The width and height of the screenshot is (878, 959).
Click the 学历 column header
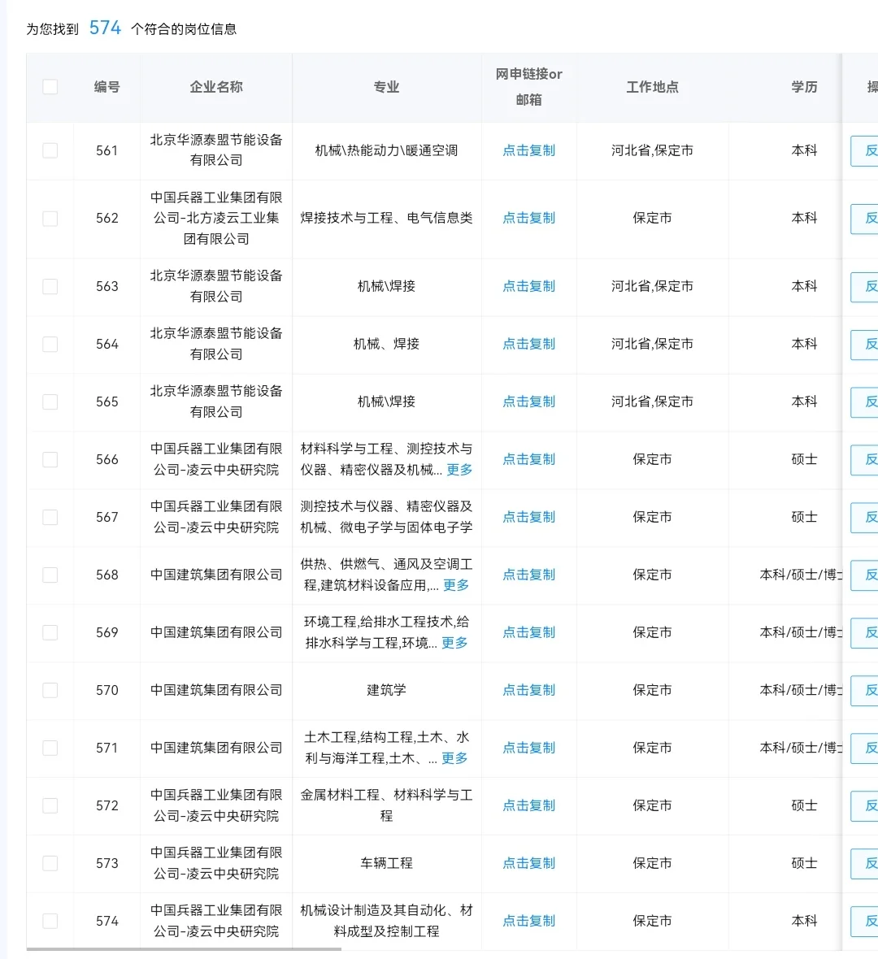[804, 87]
